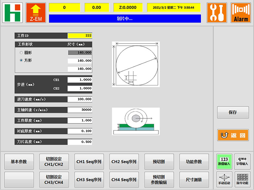Click the yellow 工件ID field
Viewport: 254px width, 190px height.
tap(80, 35)
